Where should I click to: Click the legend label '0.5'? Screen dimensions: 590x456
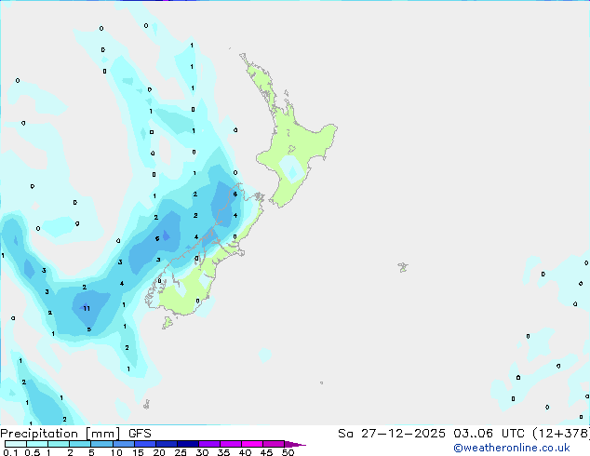pyautogui.click(x=33, y=452)
